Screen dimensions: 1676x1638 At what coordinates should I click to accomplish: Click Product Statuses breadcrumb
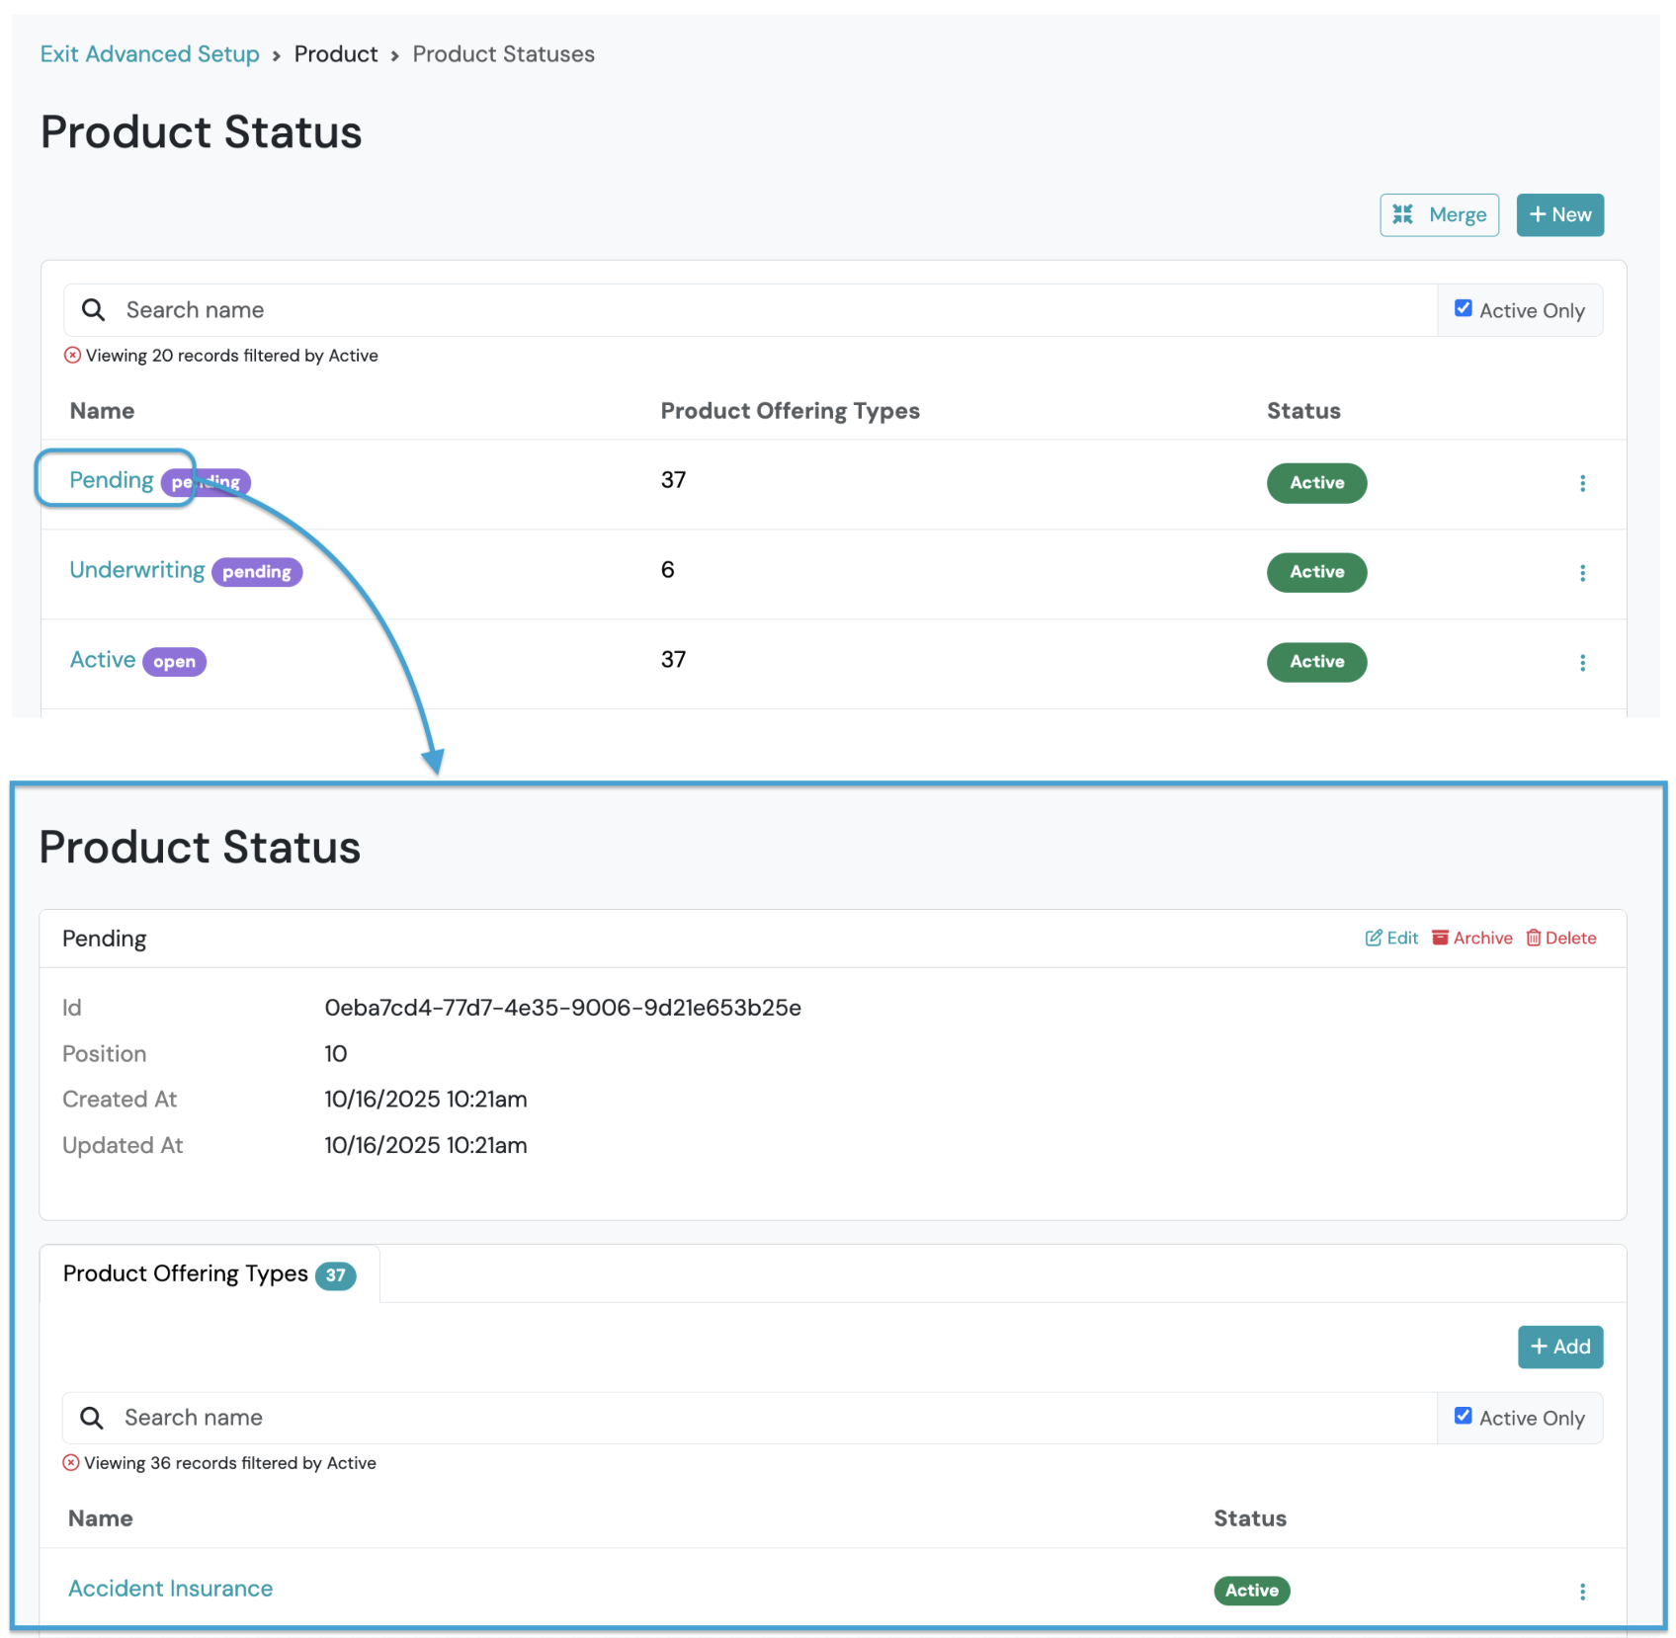[504, 54]
